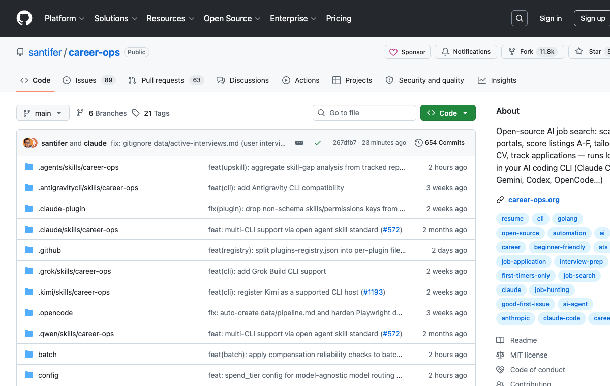Viewport: 610px width, 386px height.
Task: Open the .grok/skills/career-ops folder
Action: tap(74, 271)
